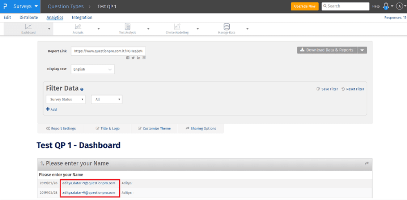Open the Customize Theme tab
Image resolution: width=407 pixels, height=200 pixels.
(x=154, y=129)
